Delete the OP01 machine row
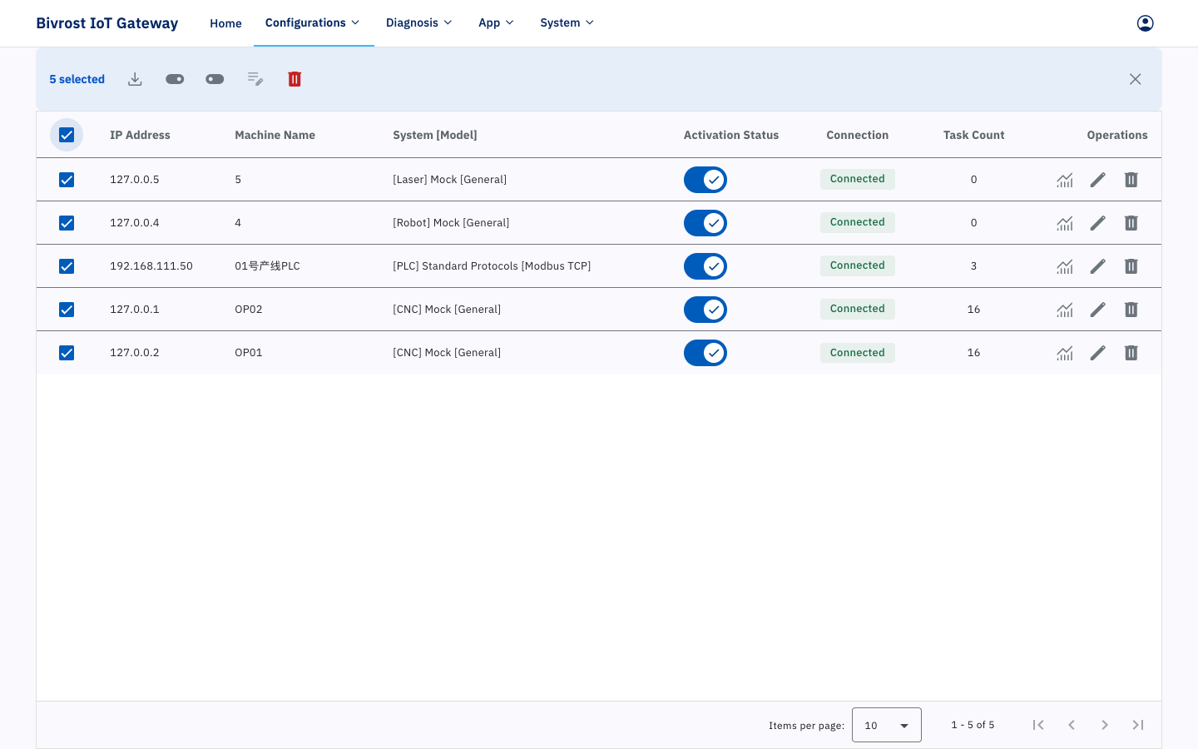1198x749 pixels. pos(1131,353)
